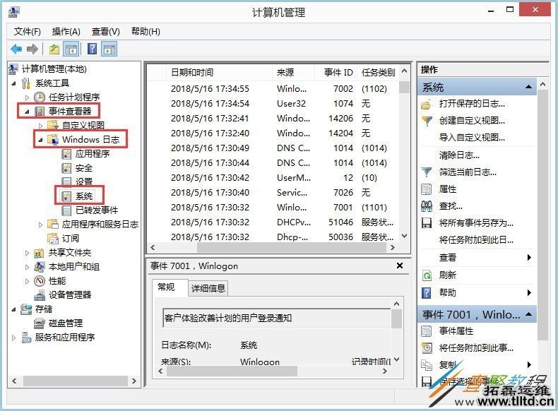The width and height of the screenshot is (558, 411).
Task: Select the 事件查看器 icon in tree
Action: [x=39, y=111]
